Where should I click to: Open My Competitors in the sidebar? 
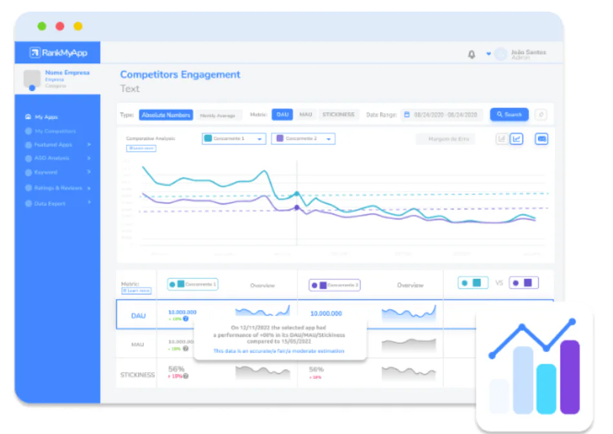click(x=55, y=131)
